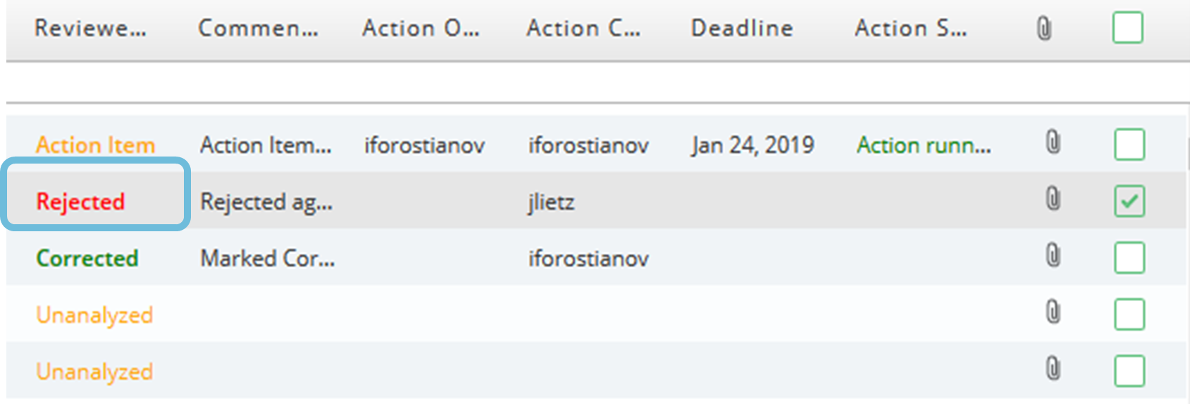
Task: Check the Corrected row checkbox
Action: point(1129,257)
